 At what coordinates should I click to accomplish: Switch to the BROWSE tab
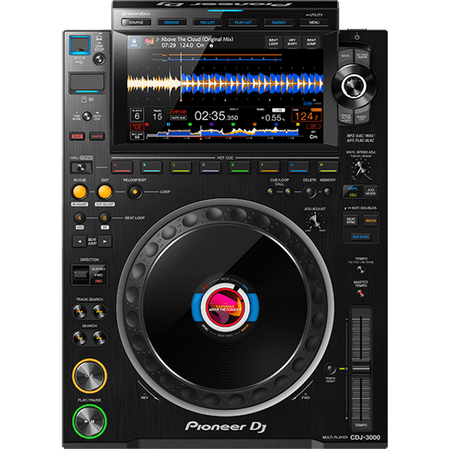coord(171,22)
